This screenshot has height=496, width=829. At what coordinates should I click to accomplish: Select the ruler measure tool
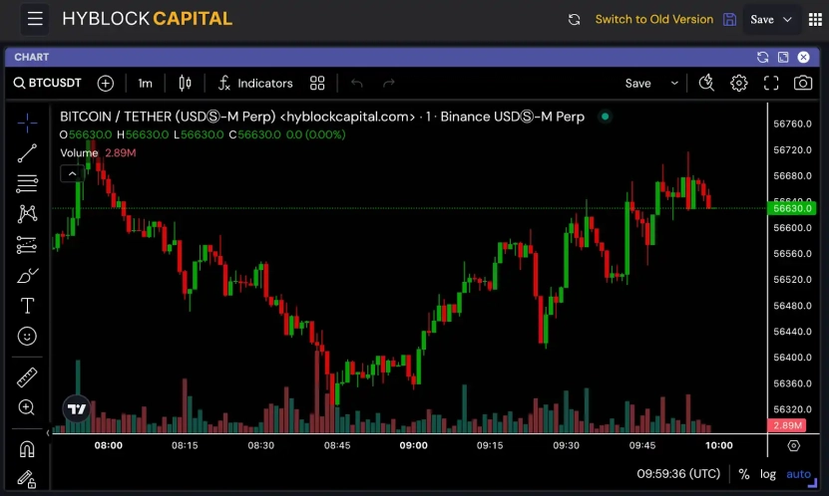(x=27, y=377)
